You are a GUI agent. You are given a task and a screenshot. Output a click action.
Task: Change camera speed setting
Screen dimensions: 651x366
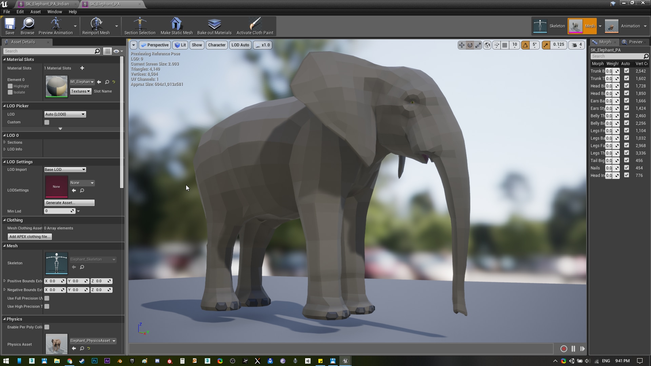[576, 45]
